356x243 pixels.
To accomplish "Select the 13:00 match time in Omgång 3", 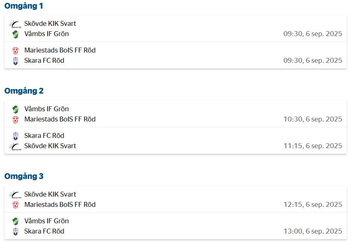I will tap(312, 232).
